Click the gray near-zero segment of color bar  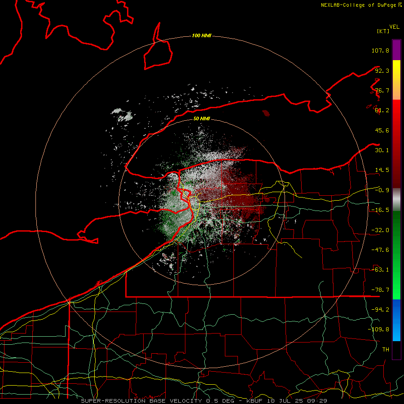tap(396, 200)
